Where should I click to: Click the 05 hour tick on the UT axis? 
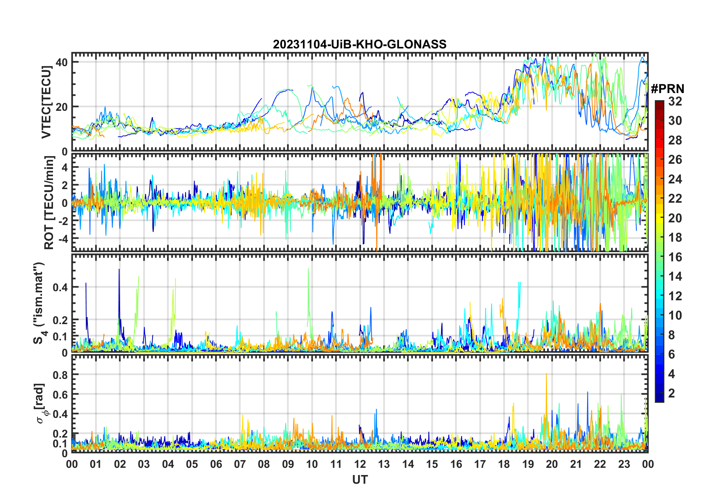(192, 464)
